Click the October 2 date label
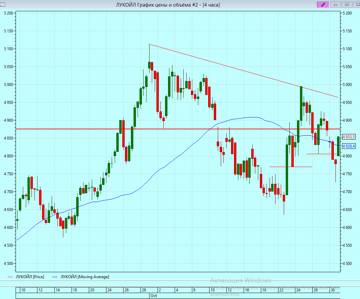This screenshot has width=360, height=299. [160, 290]
